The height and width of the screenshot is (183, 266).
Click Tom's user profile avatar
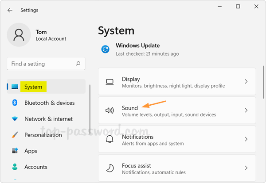point(19,35)
